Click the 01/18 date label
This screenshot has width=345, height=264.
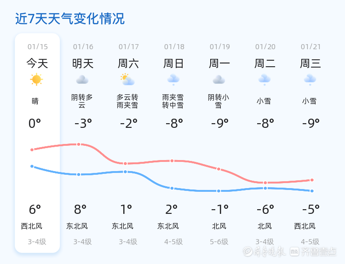[174, 47]
